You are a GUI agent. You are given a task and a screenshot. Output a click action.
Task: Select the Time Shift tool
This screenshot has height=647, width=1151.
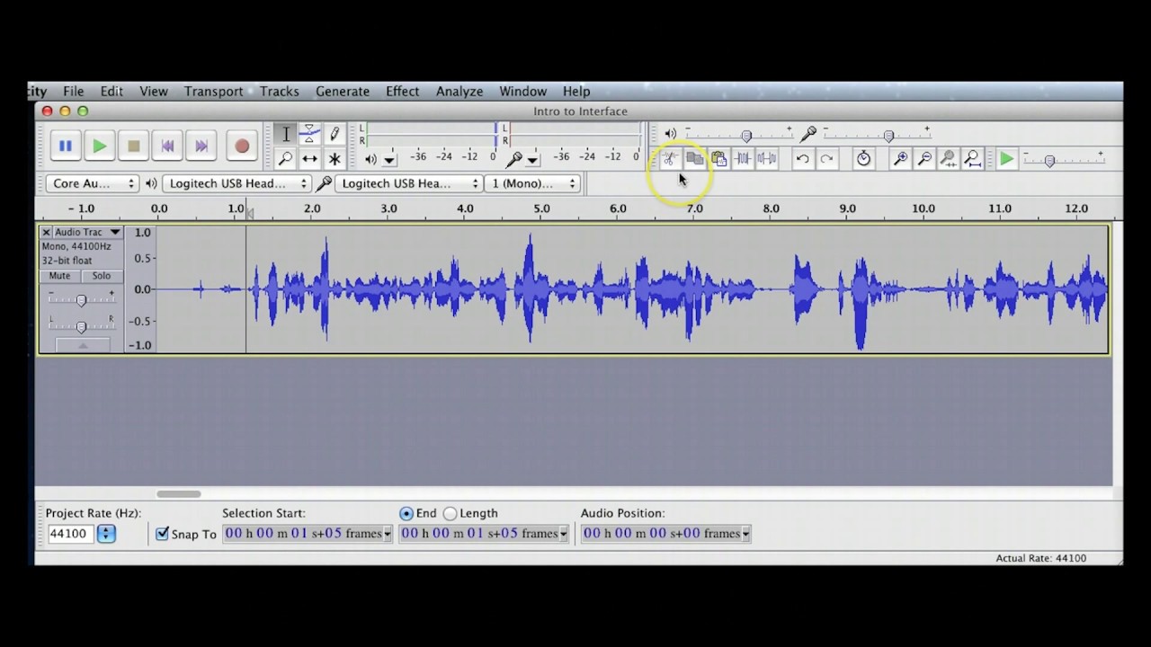pos(309,159)
